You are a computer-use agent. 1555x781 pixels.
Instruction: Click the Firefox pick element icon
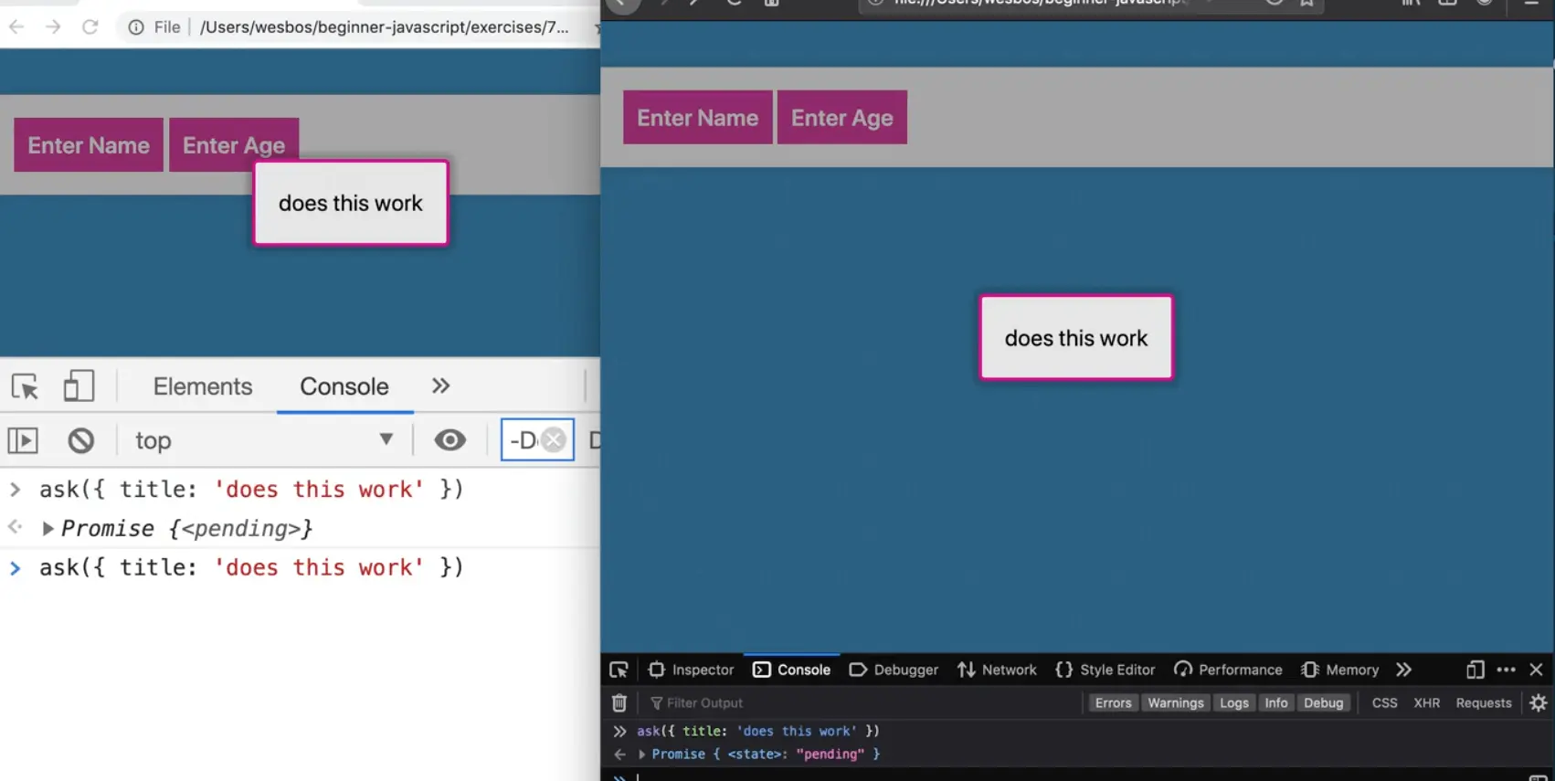[619, 670]
